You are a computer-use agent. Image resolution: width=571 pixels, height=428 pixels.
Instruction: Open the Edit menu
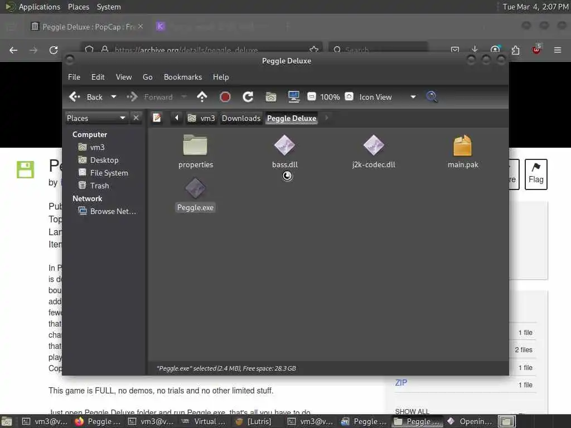(98, 77)
